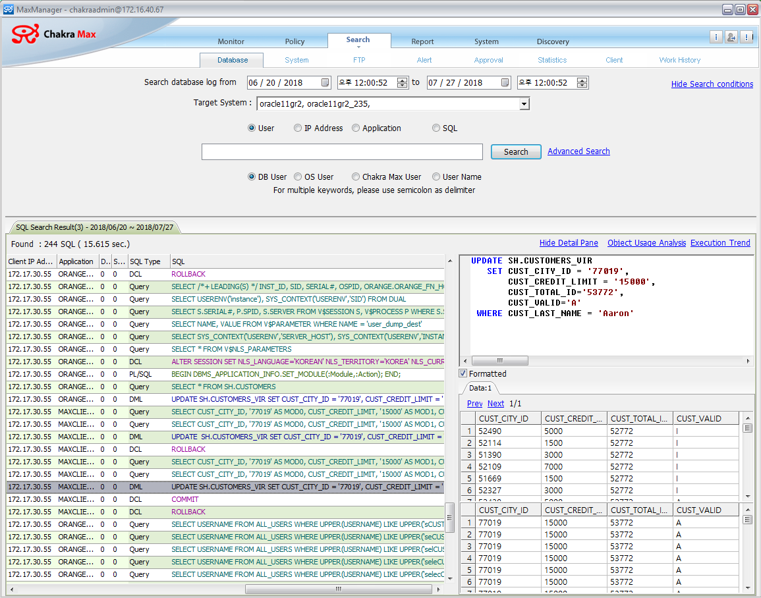The width and height of the screenshot is (761, 598).
Task: Switch to the Client sub-tab
Action: (614, 60)
